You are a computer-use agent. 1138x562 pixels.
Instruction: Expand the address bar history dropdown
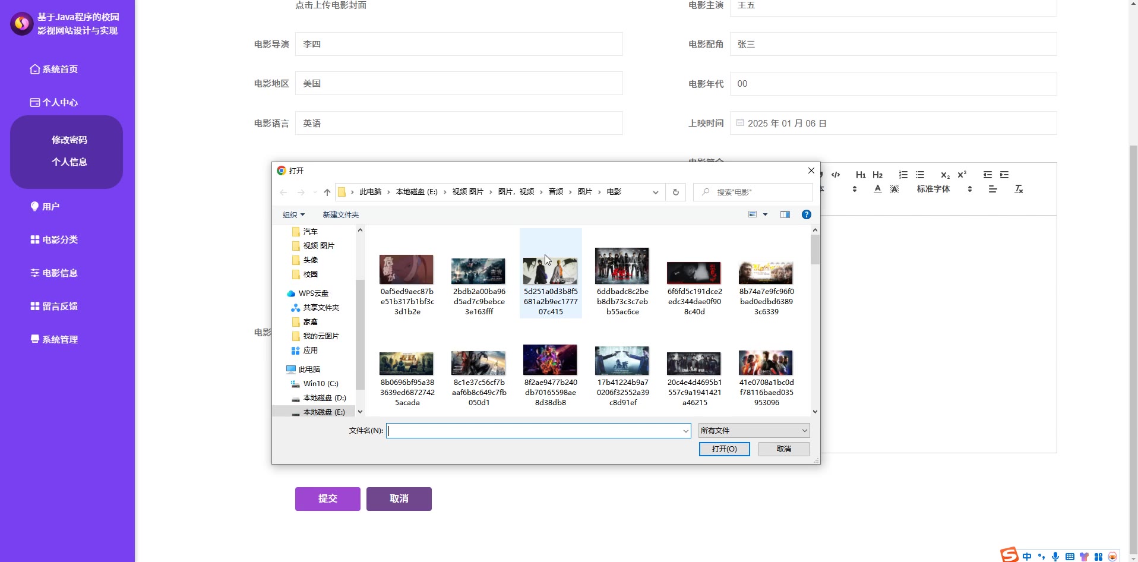point(655,192)
